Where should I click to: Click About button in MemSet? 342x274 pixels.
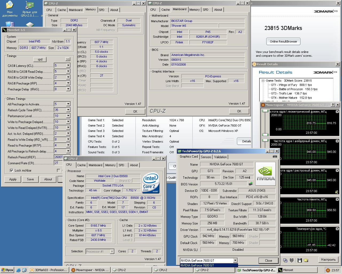coord(48,179)
